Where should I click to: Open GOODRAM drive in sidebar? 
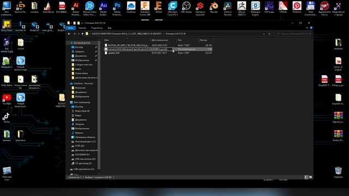82,155
